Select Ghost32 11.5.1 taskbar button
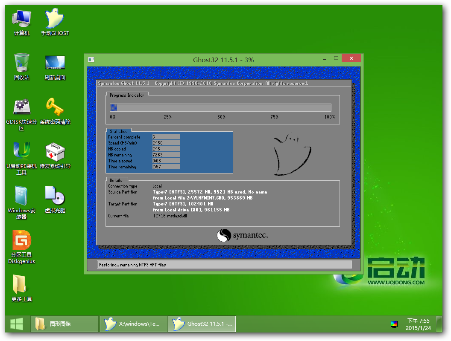This screenshot has width=451, height=341. tap(202, 324)
